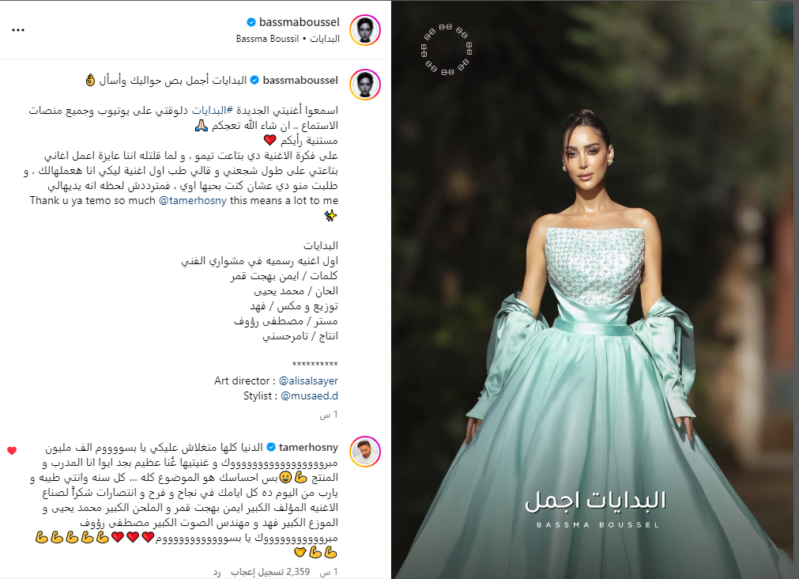Click verified badge next to header username
The width and height of the screenshot is (799, 579).
coord(251,22)
